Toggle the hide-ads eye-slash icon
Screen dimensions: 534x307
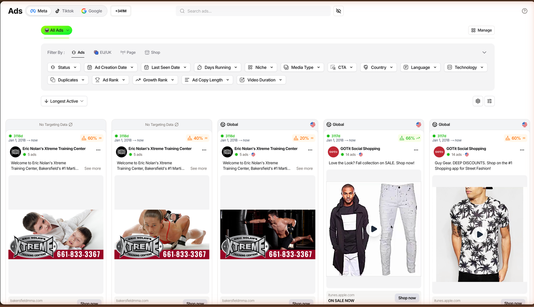coord(338,11)
